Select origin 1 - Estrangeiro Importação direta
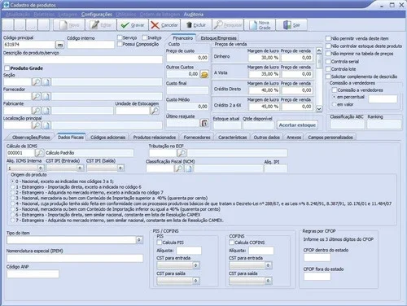The height and width of the screenshot is (306, 407). click(12, 187)
